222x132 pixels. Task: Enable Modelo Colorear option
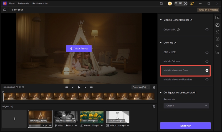(x=207, y=61)
